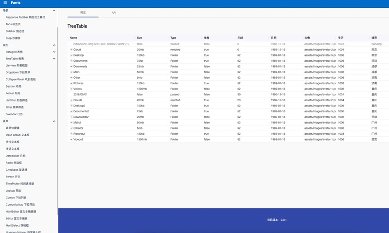The height and width of the screenshot is (233, 389).
Task: Collapse the 视图 sidebar section
Action: (x=54, y=45)
